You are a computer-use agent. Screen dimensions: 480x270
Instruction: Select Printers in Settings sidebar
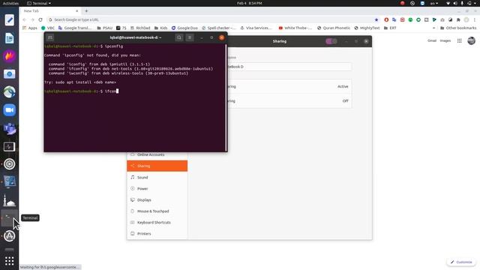pyautogui.click(x=157, y=234)
